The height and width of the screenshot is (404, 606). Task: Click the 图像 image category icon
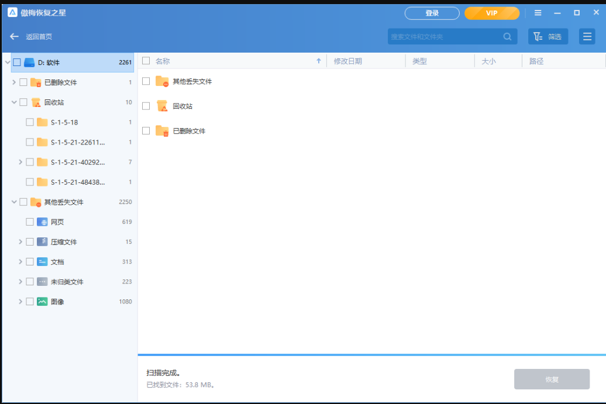pyautogui.click(x=42, y=302)
